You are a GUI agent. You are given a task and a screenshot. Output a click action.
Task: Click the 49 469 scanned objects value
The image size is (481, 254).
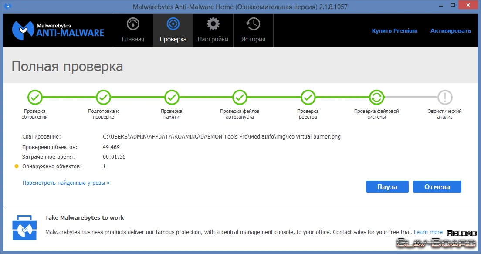pos(111,147)
